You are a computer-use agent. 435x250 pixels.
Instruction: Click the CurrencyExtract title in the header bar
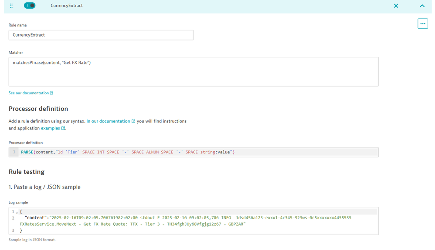coord(67,6)
